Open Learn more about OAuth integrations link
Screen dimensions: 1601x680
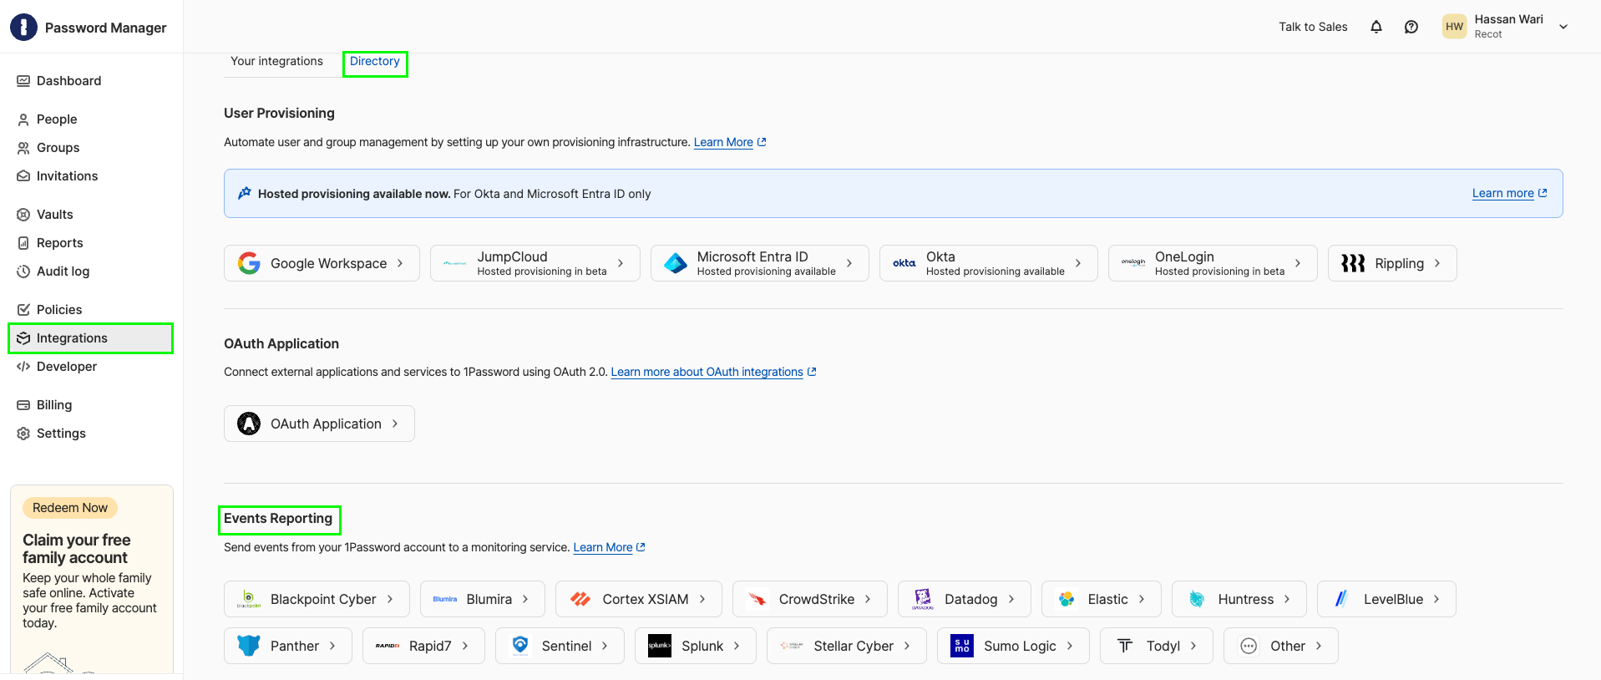point(713,372)
